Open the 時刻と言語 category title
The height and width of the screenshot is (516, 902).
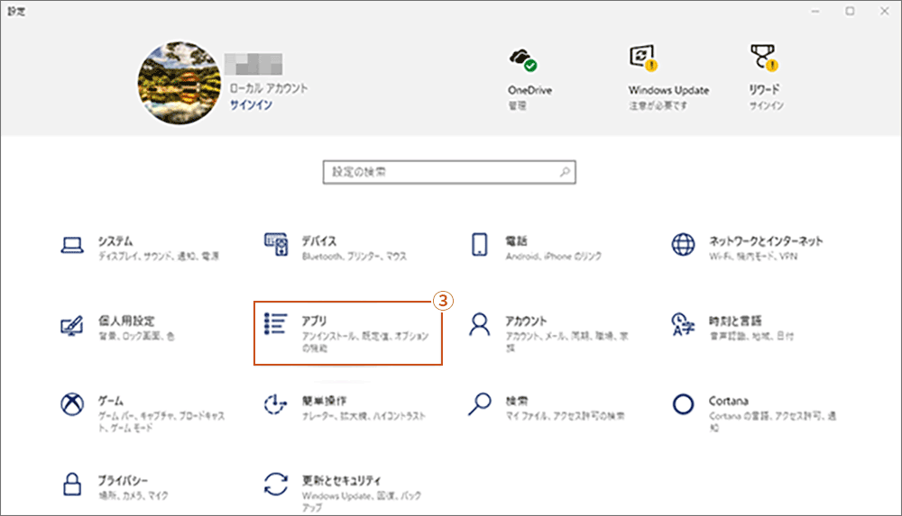pos(735,321)
